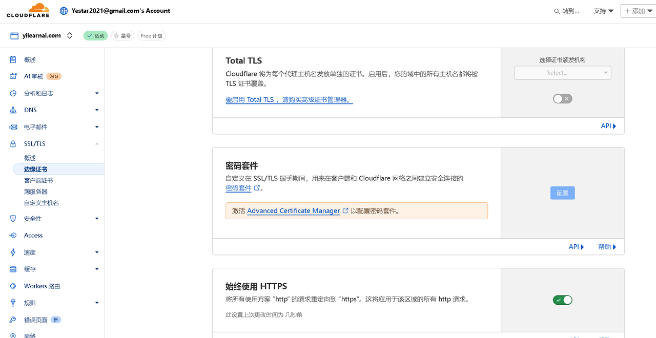Click the 密码套件 documentation link
Viewport: 656px width, 338px height.
coord(238,188)
